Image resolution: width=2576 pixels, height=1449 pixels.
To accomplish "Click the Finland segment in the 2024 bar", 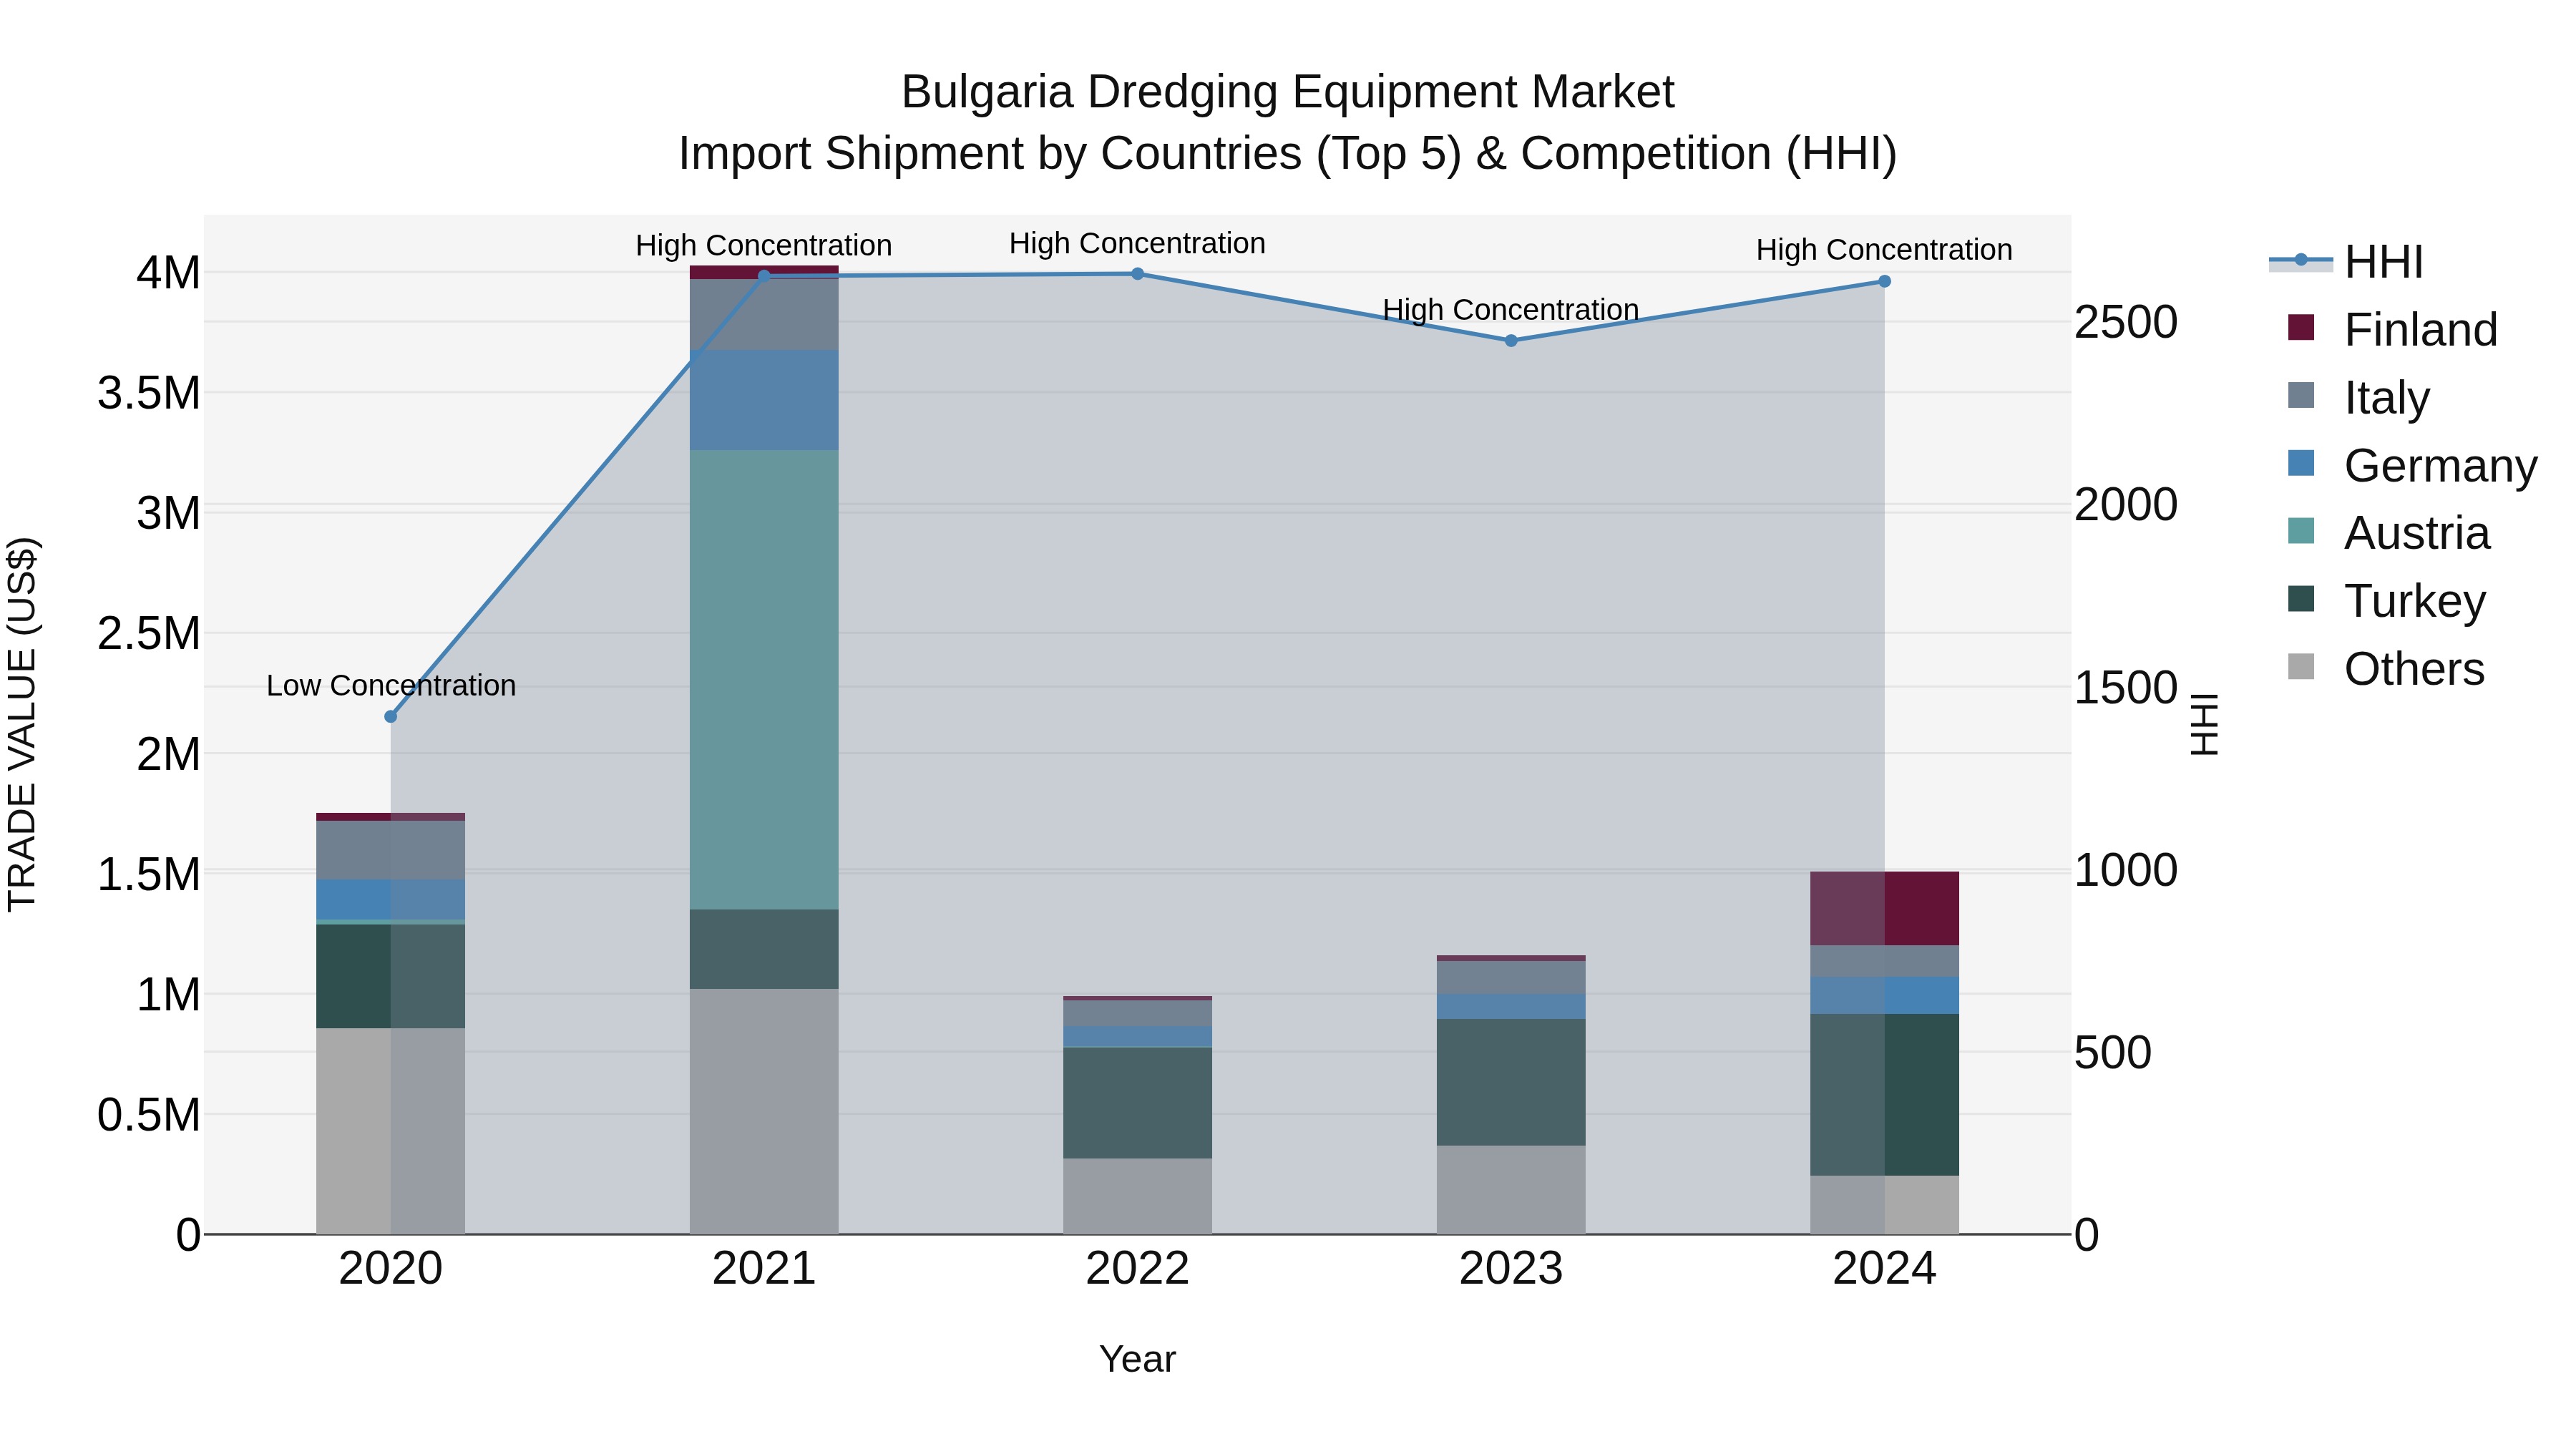I will [x=1885, y=909].
